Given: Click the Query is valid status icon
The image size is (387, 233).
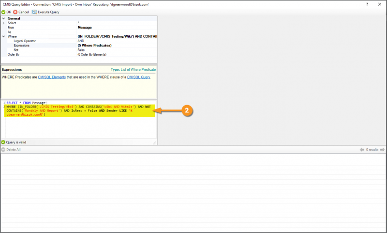Looking at the screenshot, I should pyautogui.click(x=3, y=142).
